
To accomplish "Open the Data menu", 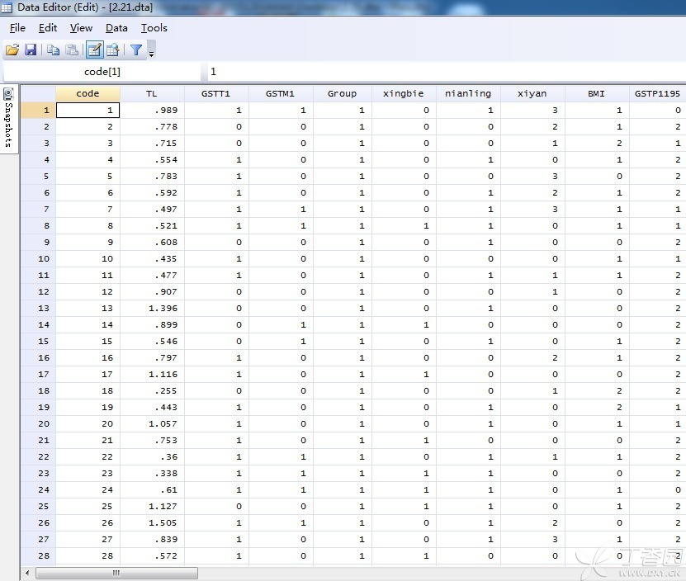I will pyautogui.click(x=116, y=27).
